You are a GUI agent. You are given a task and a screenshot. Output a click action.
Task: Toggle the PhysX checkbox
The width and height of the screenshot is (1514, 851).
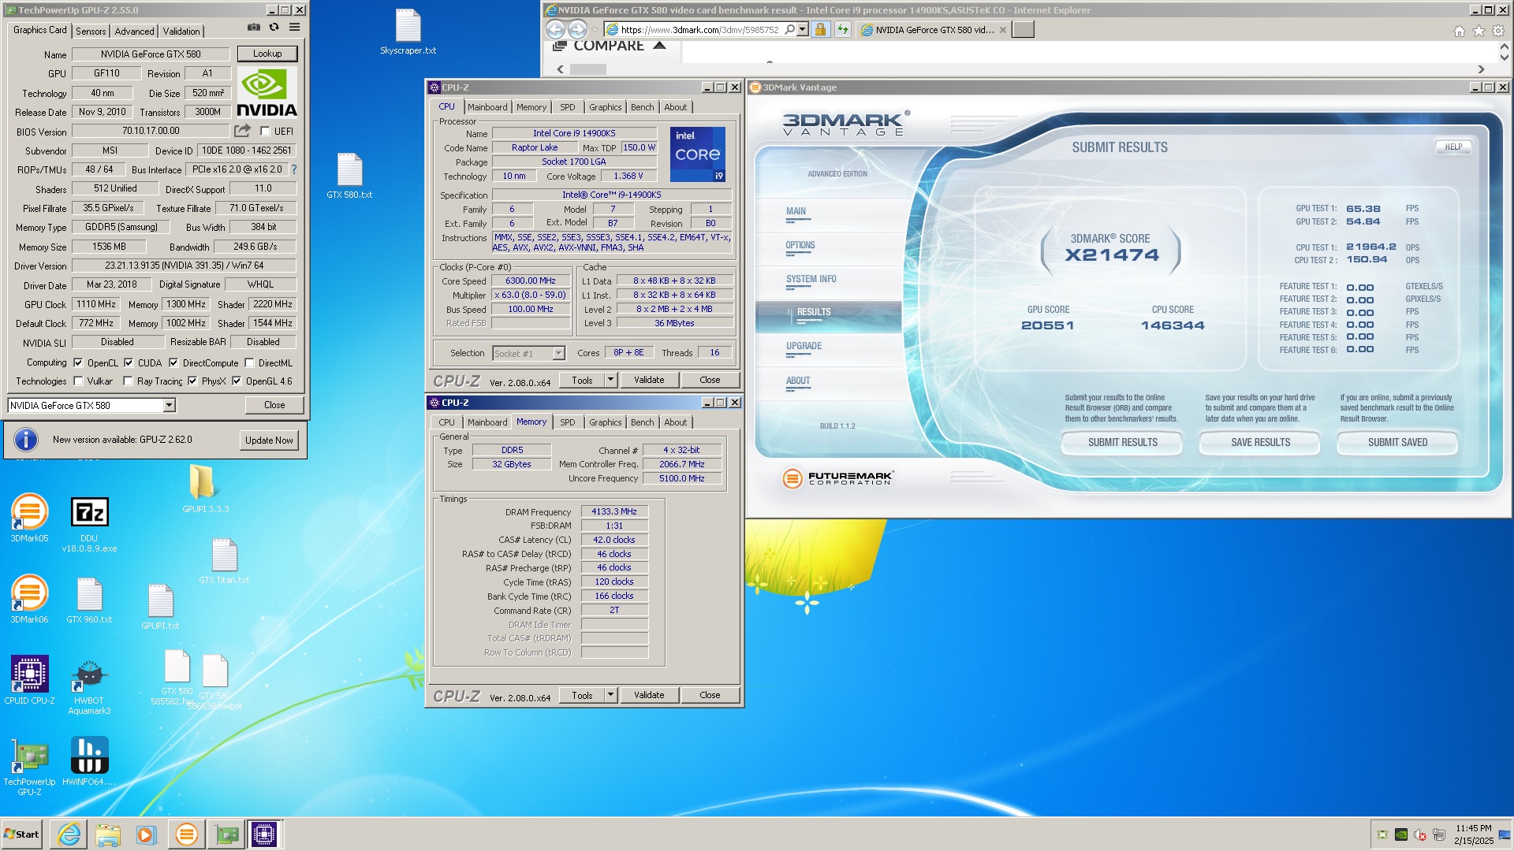192,381
